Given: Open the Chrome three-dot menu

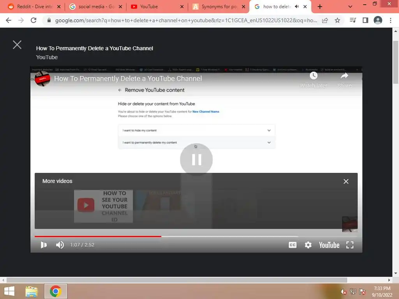Looking at the screenshot, I should coord(390,20).
